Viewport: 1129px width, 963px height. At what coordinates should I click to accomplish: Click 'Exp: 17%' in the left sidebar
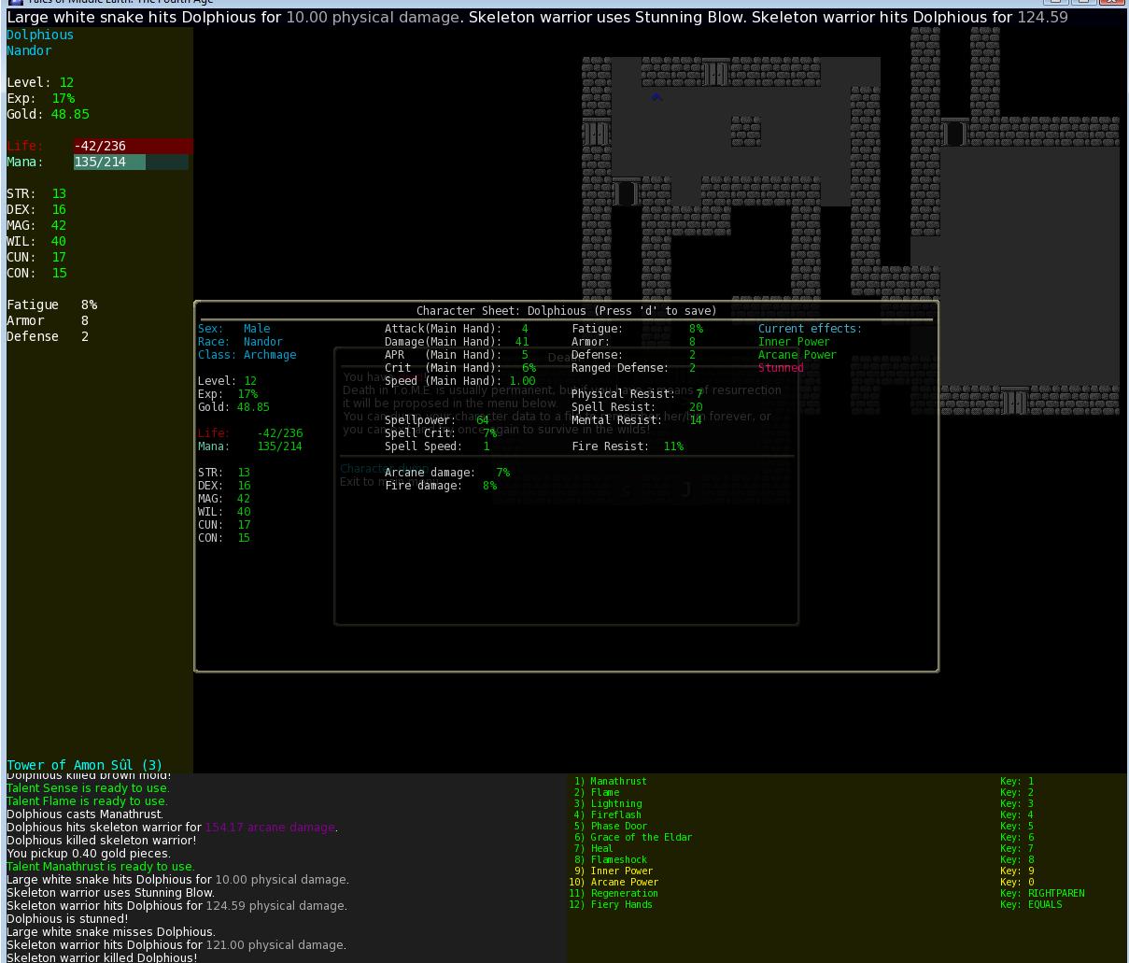[x=41, y=98]
